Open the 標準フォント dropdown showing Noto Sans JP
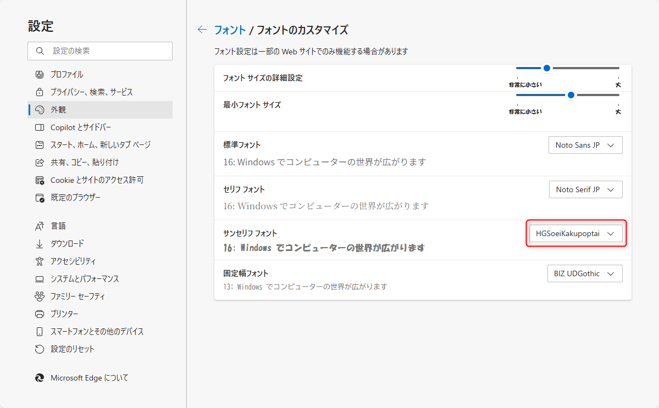Screen dimensions: 659x408 tap(585, 145)
